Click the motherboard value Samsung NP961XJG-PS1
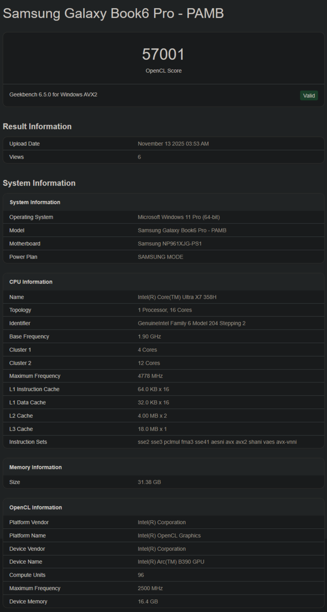This screenshot has height=612, width=327. tap(169, 244)
